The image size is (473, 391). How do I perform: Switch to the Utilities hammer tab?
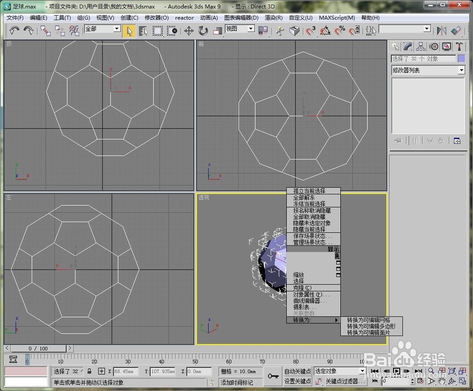[x=459, y=47]
